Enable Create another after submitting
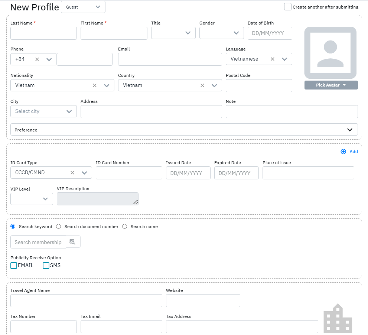This screenshot has width=368, height=335. tap(287, 7)
